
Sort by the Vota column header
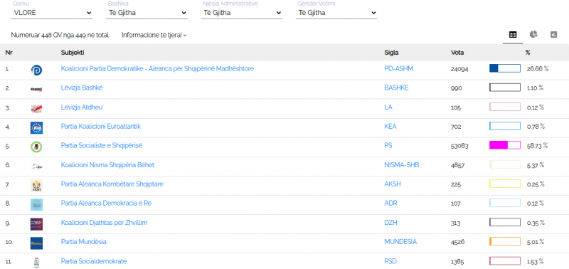(x=457, y=53)
